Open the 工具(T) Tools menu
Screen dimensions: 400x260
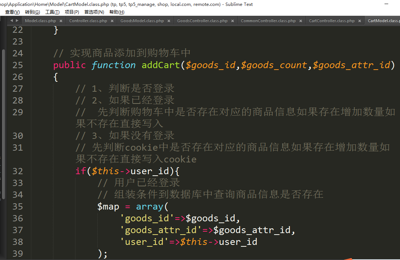(52, 12)
